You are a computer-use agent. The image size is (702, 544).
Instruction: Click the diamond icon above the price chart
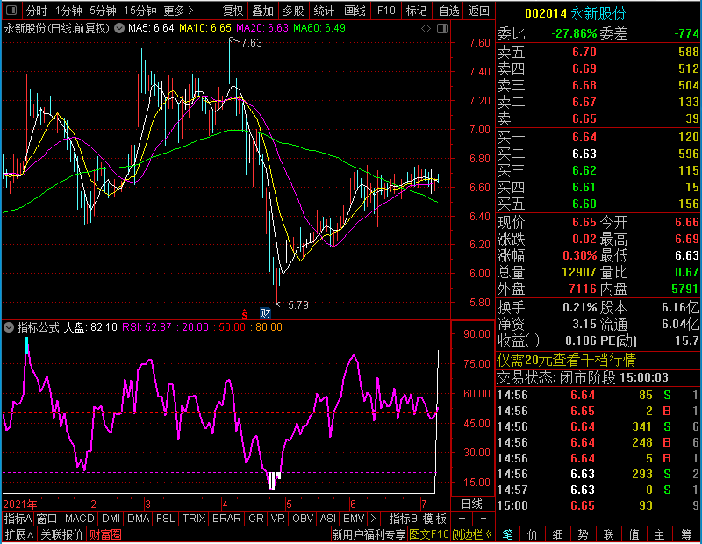point(426,29)
